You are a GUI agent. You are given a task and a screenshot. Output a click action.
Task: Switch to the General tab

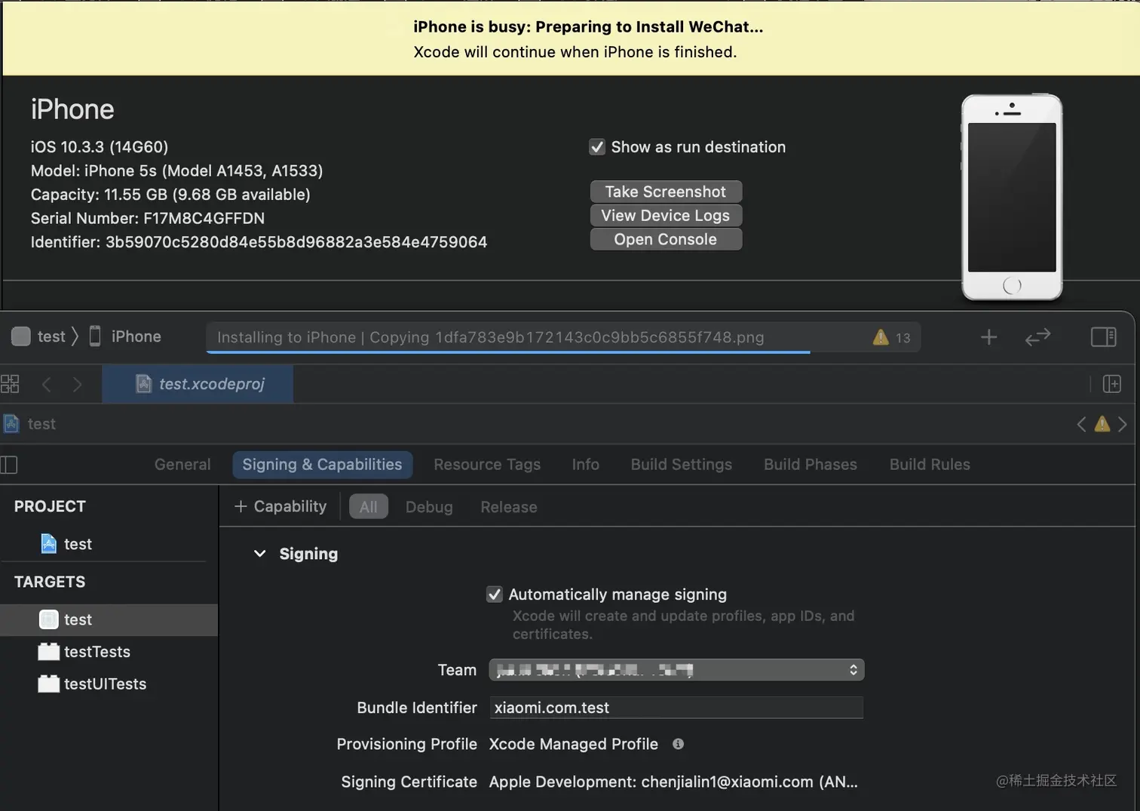click(x=182, y=465)
